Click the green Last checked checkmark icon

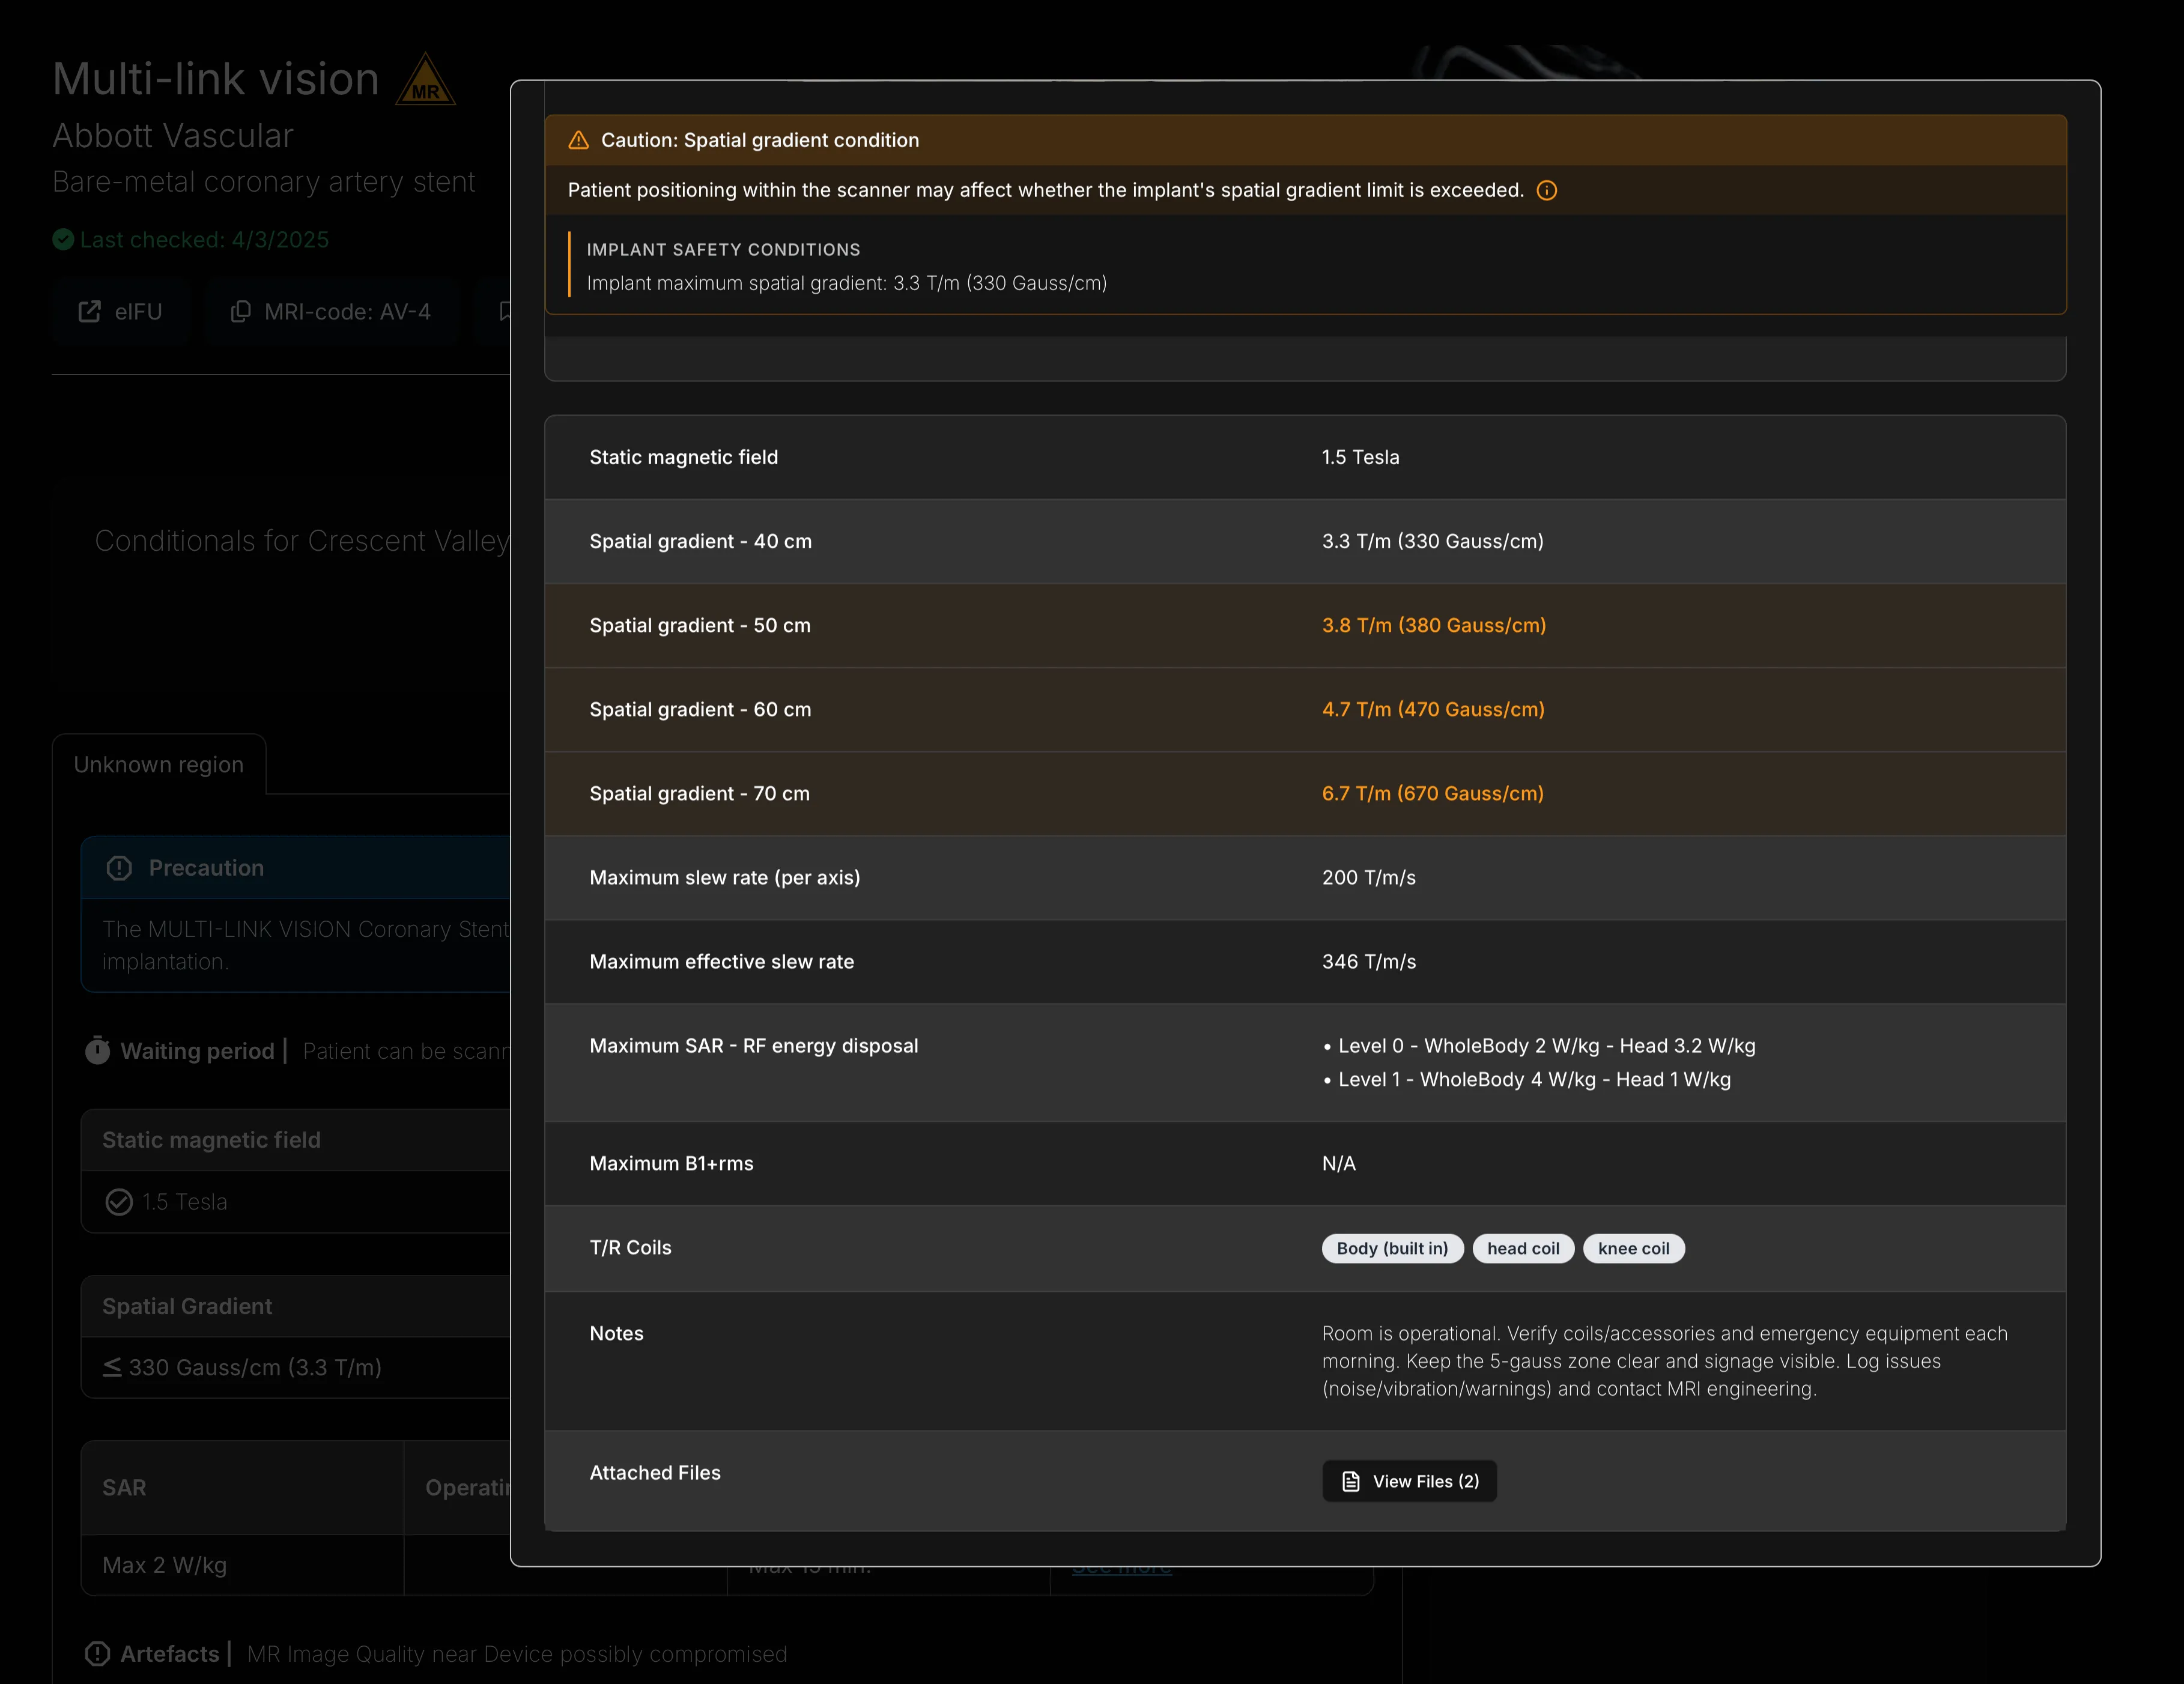click(63, 240)
